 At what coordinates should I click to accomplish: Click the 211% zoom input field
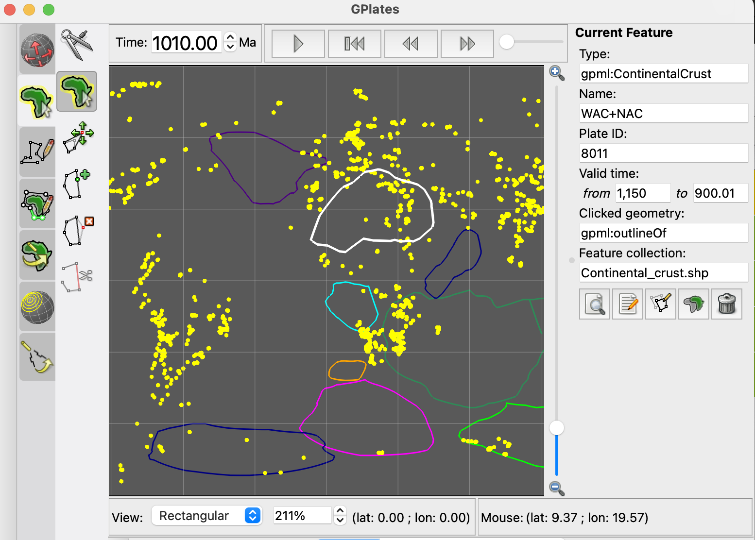[x=302, y=516]
